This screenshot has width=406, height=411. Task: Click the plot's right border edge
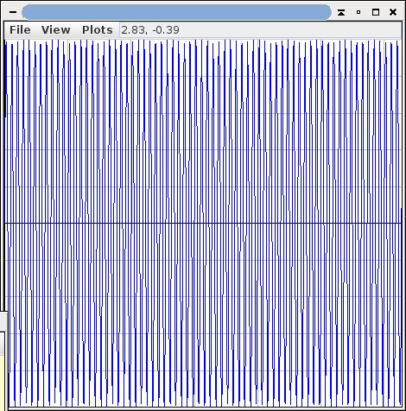[402, 223]
